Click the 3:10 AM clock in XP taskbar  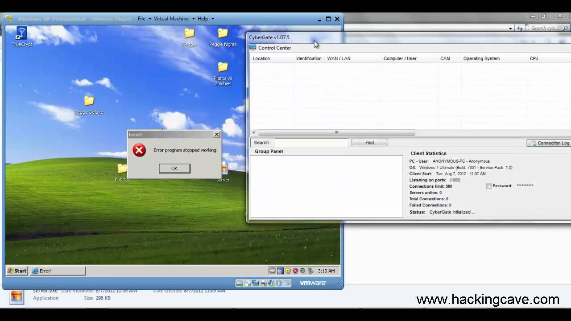327,271
